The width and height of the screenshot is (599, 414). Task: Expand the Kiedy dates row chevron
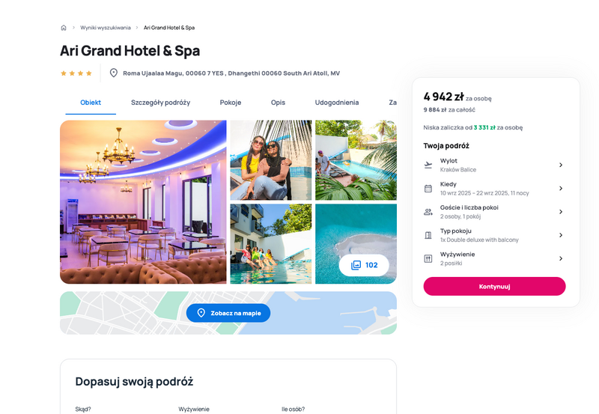pos(561,189)
